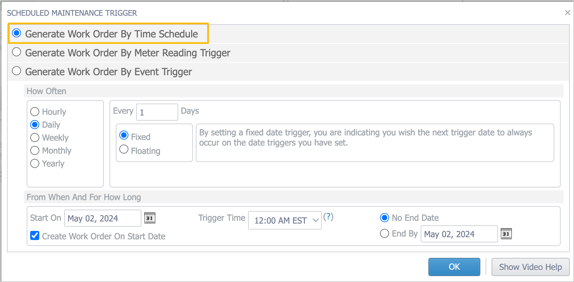Image resolution: width=574 pixels, height=282 pixels.
Task: Select the No End Date option
Action: coord(384,218)
